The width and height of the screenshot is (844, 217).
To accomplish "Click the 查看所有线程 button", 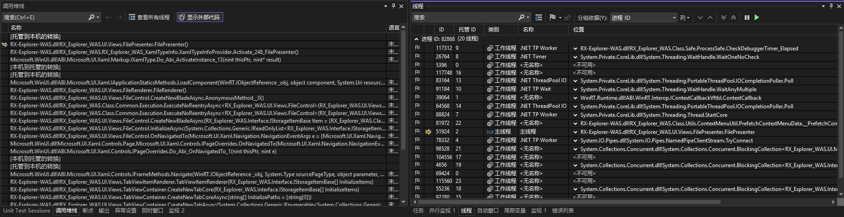I will tap(149, 18).
